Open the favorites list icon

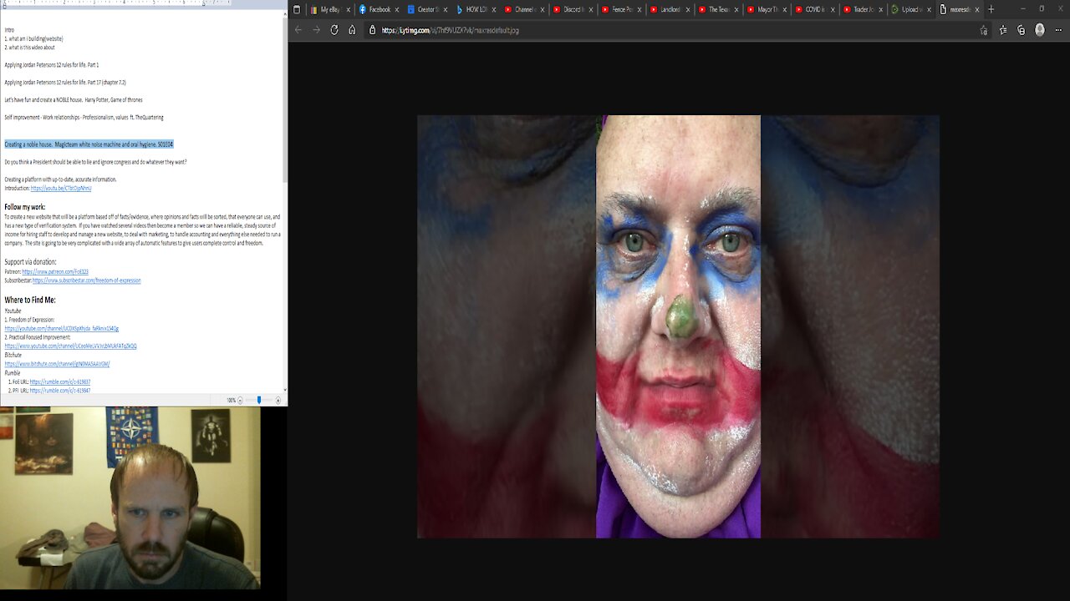[x=1003, y=30]
